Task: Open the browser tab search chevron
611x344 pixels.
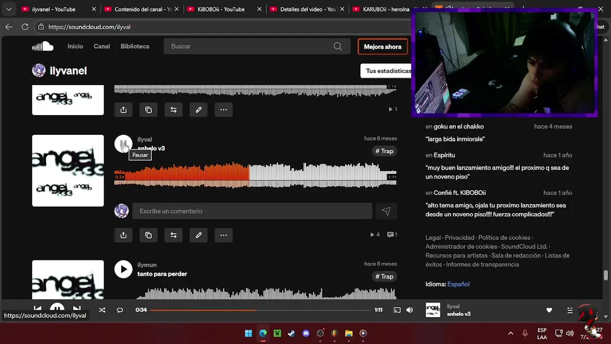Action: click(9, 9)
